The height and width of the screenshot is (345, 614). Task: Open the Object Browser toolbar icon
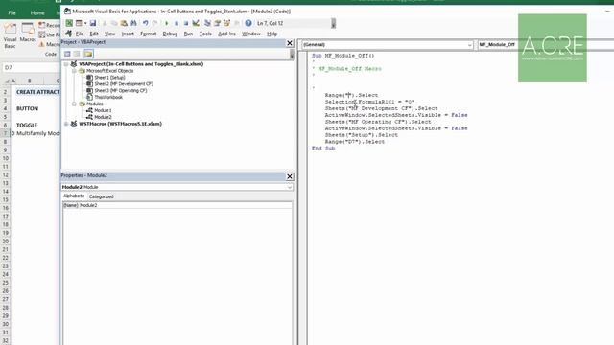click(226, 23)
